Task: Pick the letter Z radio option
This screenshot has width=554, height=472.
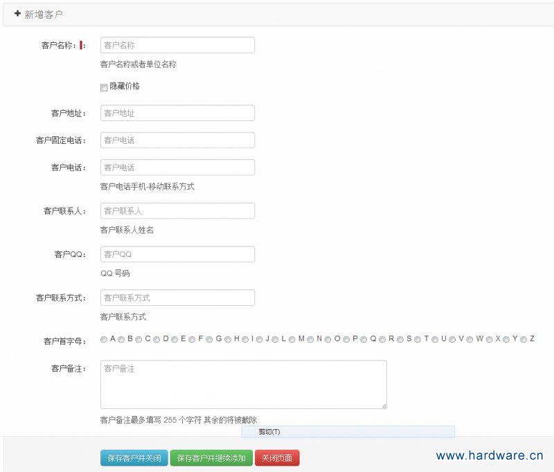Action: 524,339
